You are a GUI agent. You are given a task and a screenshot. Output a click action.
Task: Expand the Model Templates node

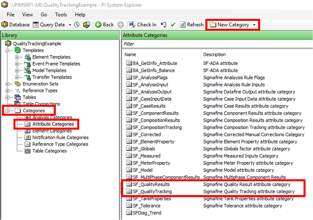17,71
